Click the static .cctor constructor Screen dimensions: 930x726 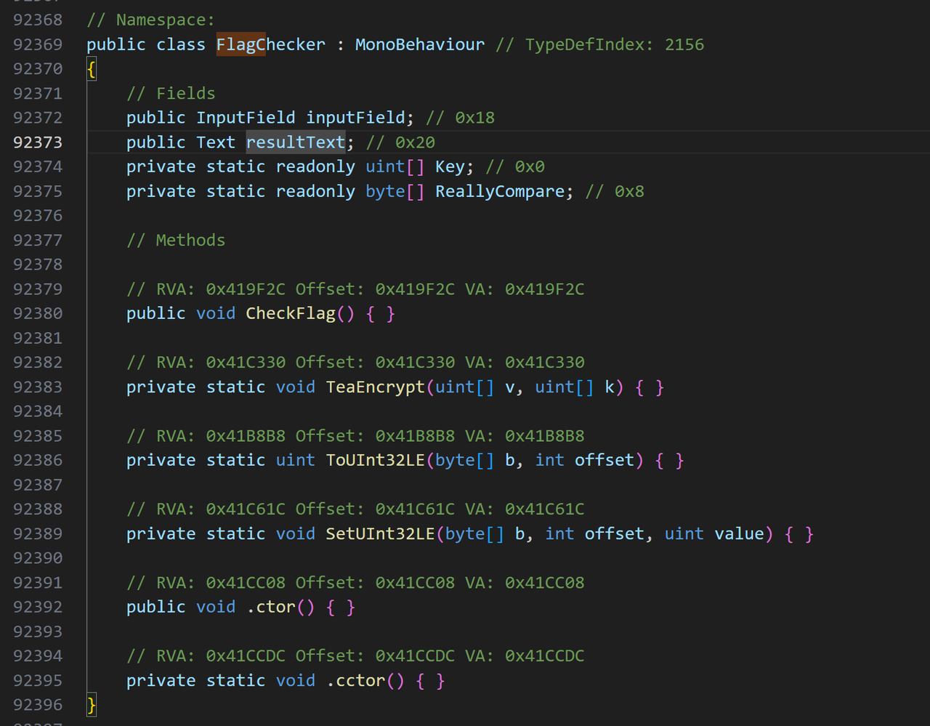tap(355, 681)
